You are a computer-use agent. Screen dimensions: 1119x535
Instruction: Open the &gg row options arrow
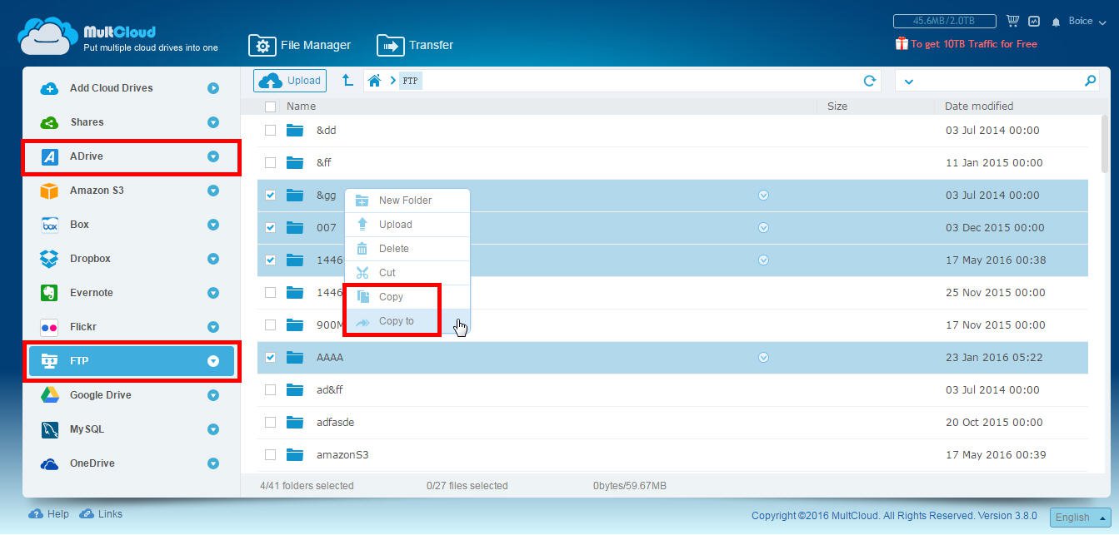(x=763, y=195)
